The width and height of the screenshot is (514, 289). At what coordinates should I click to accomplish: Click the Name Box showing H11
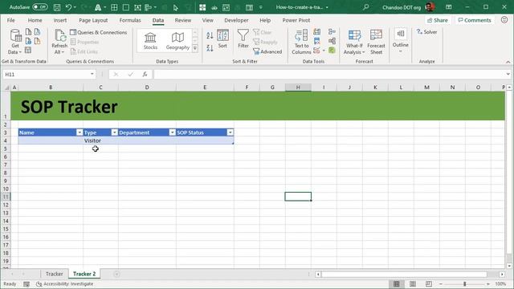click(x=46, y=75)
